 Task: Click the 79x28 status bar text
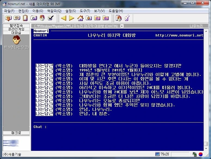(x=165, y=154)
